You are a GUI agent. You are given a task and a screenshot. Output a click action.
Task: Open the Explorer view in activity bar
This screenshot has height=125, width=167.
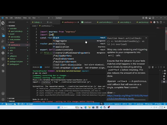[3, 23]
